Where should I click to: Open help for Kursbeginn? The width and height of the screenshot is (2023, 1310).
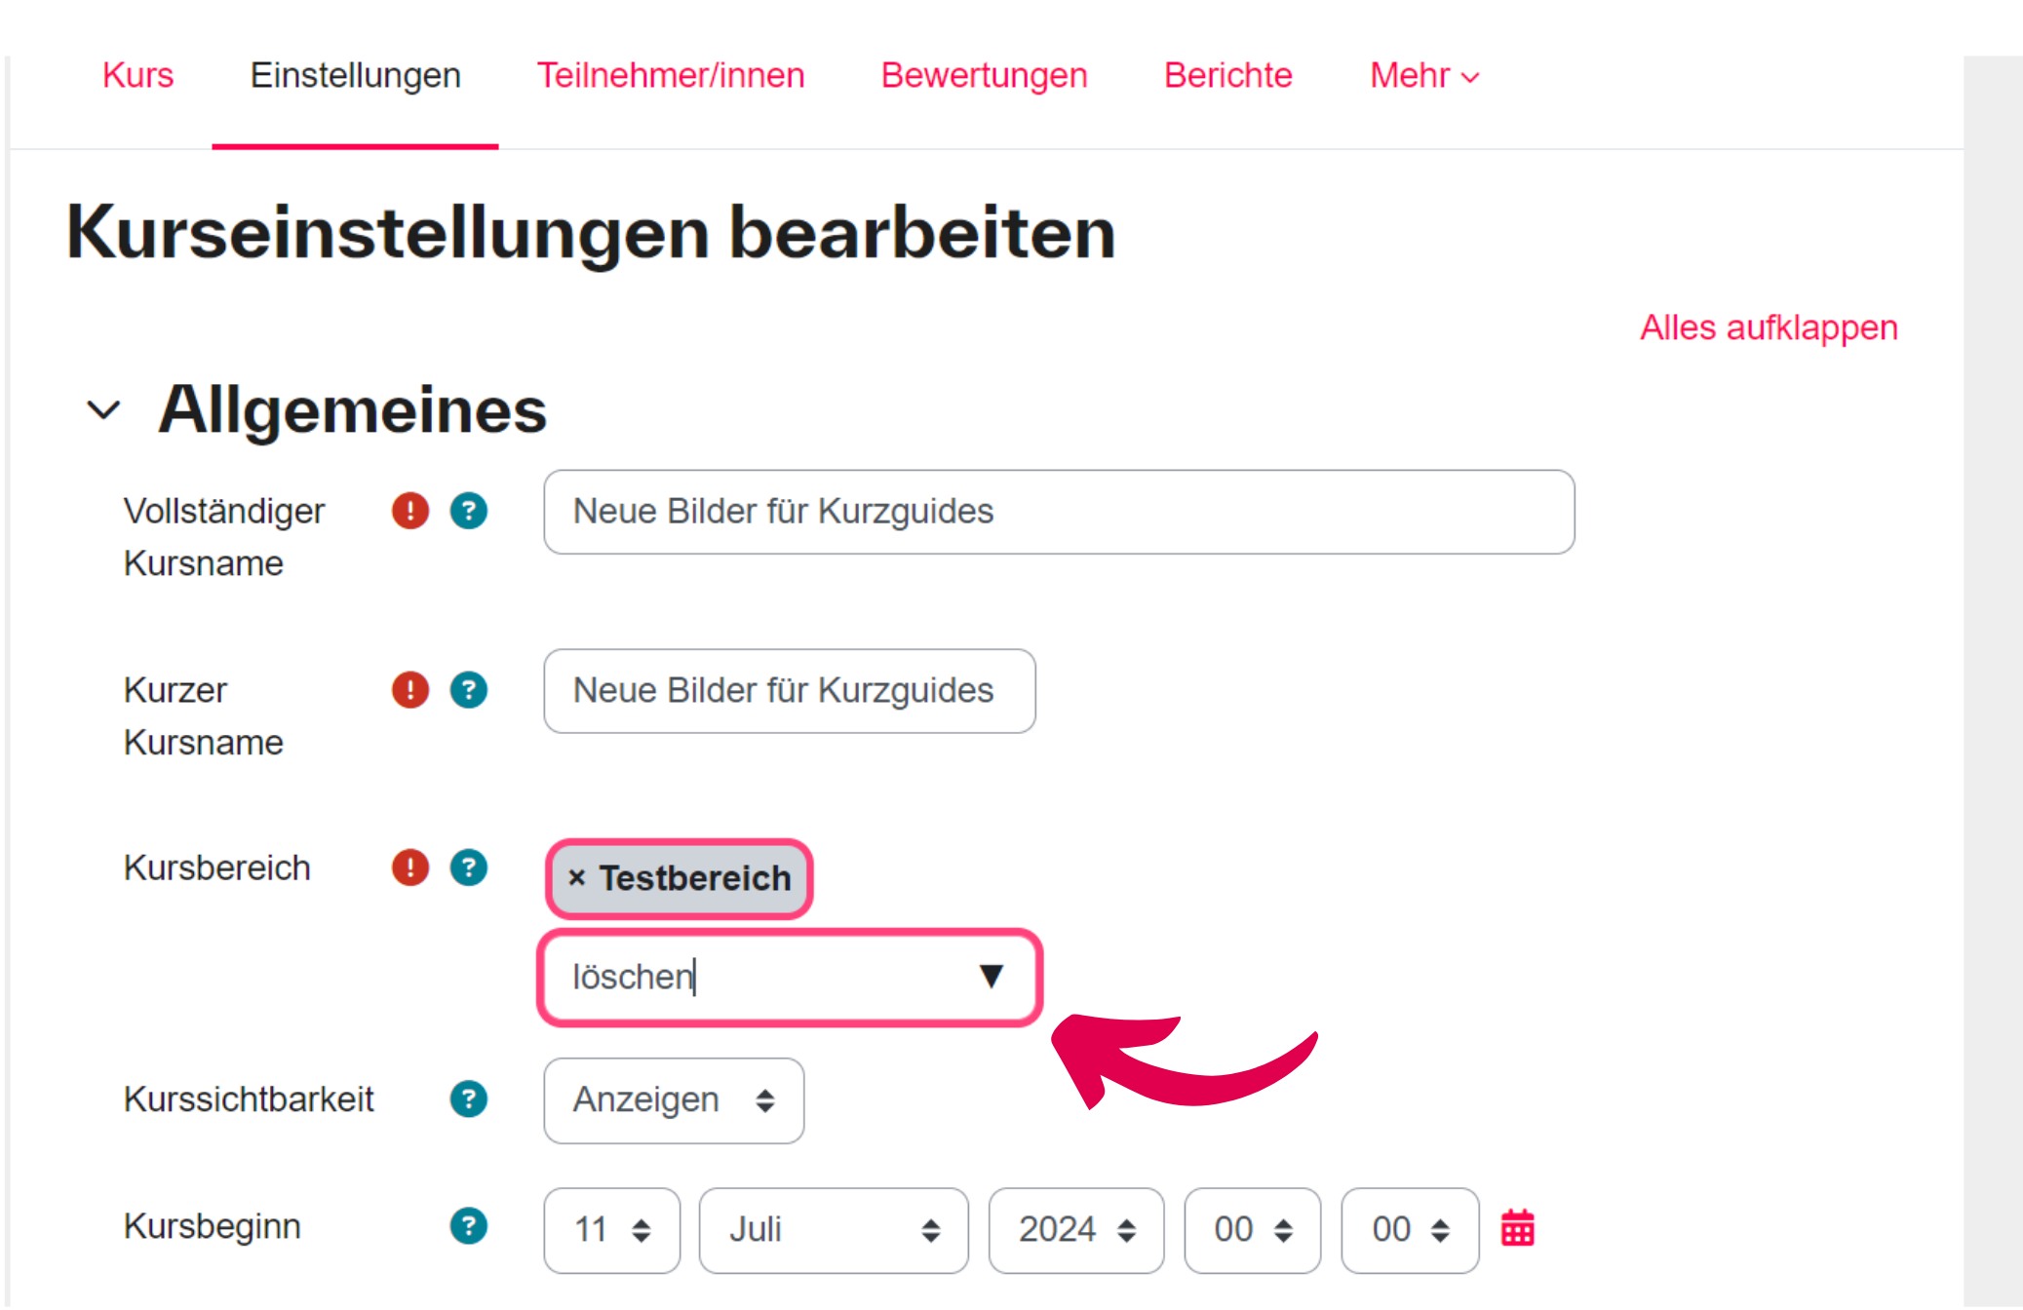pos(469,1227)
